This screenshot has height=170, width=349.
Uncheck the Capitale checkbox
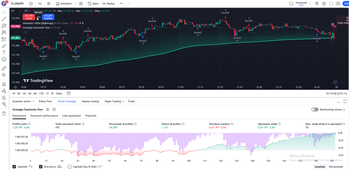(x=14, y=166)
